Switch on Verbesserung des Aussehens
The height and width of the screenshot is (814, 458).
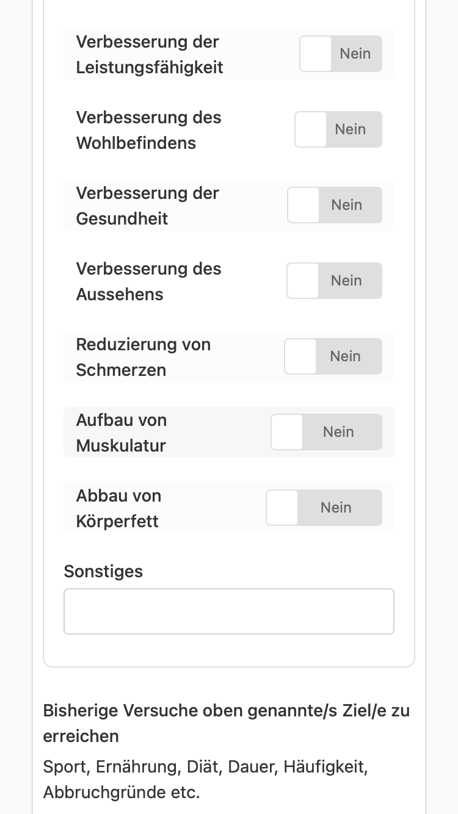[x=335, y=281]
